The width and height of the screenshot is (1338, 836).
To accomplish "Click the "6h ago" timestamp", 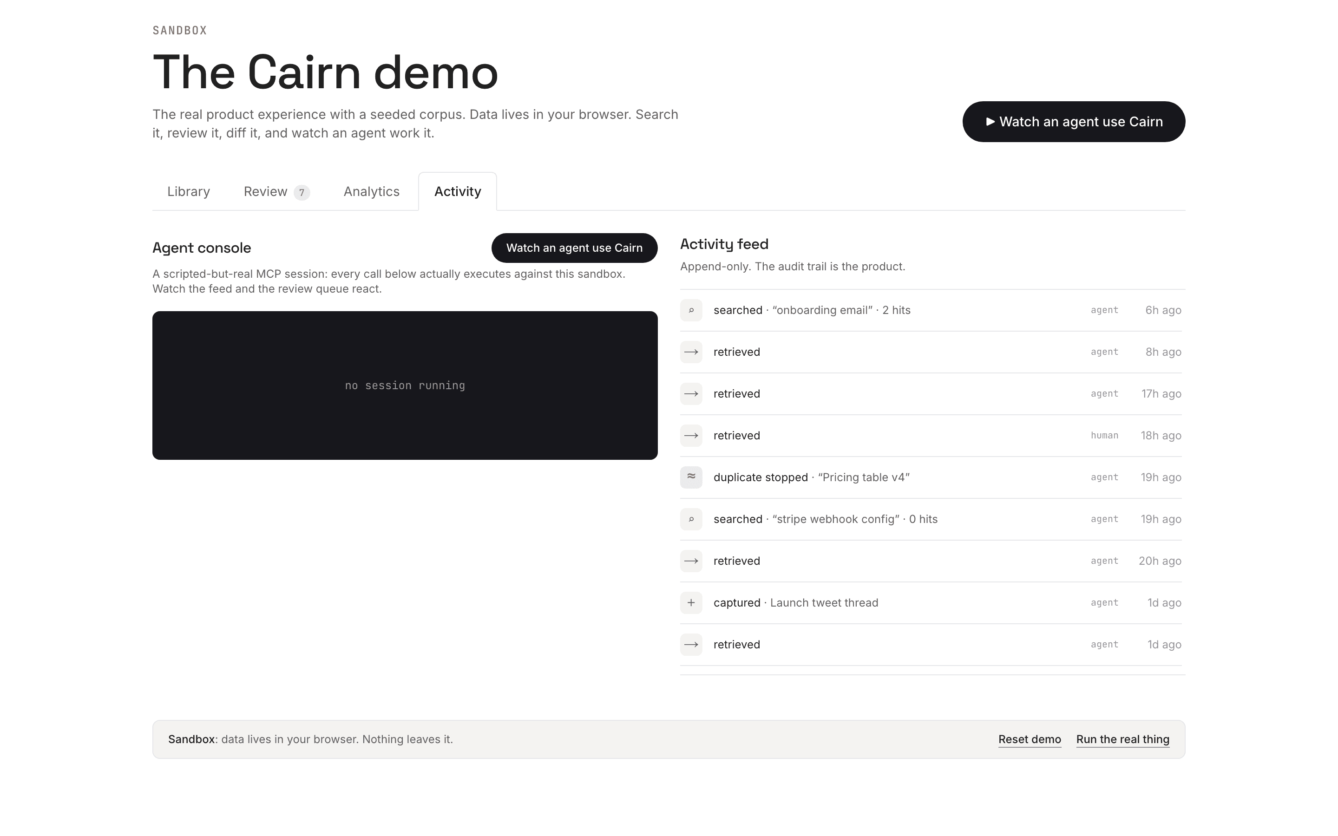I will point(1163,310).
